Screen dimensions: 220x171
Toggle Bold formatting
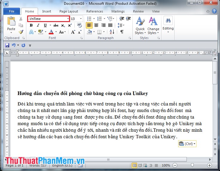(x=31, y=25)
